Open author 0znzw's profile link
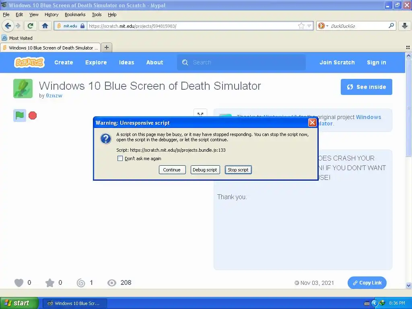The image size is (412, 309). click(54, 96)
